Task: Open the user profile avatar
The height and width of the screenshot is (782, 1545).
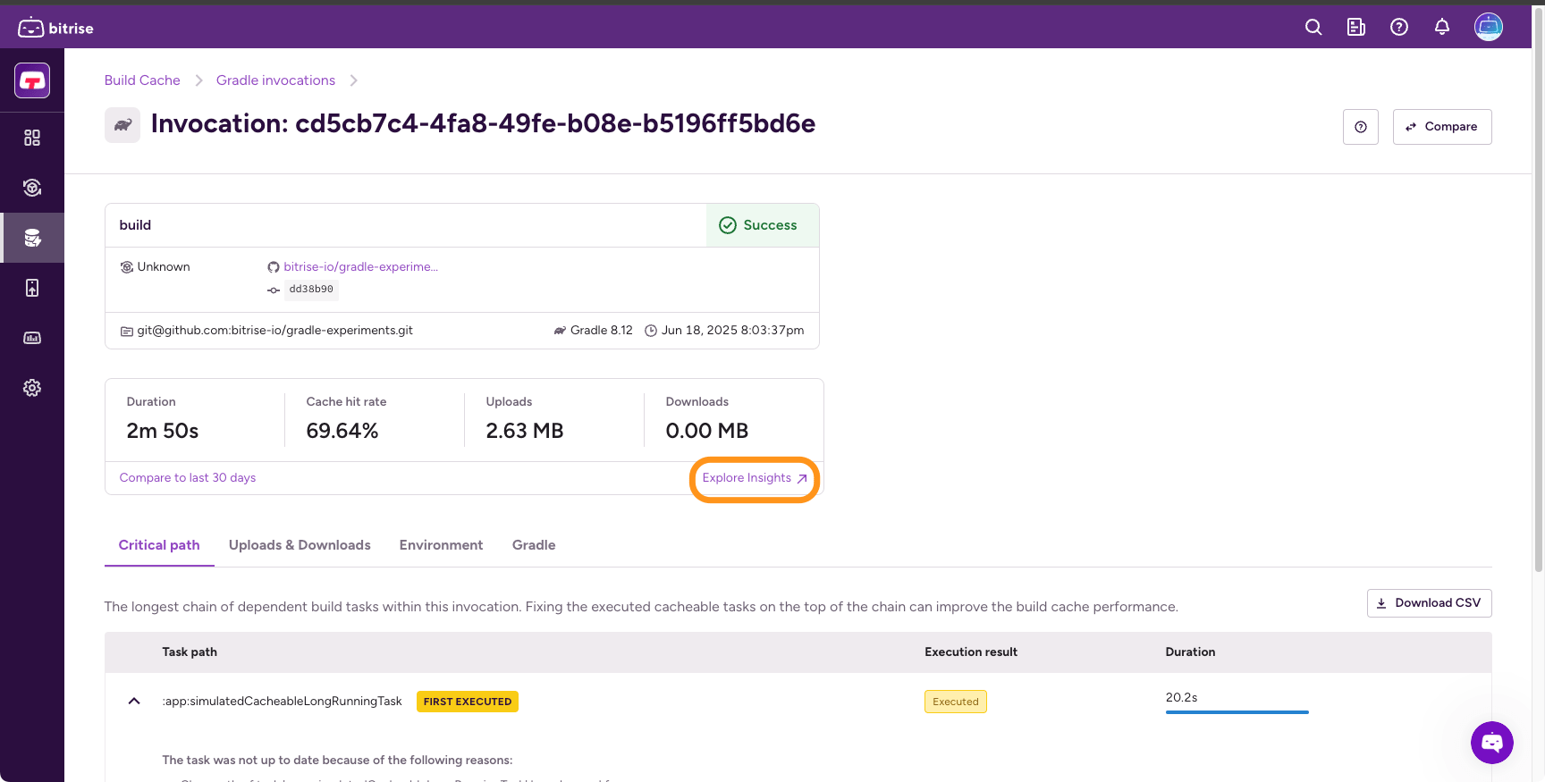Action: point(1488,27)
